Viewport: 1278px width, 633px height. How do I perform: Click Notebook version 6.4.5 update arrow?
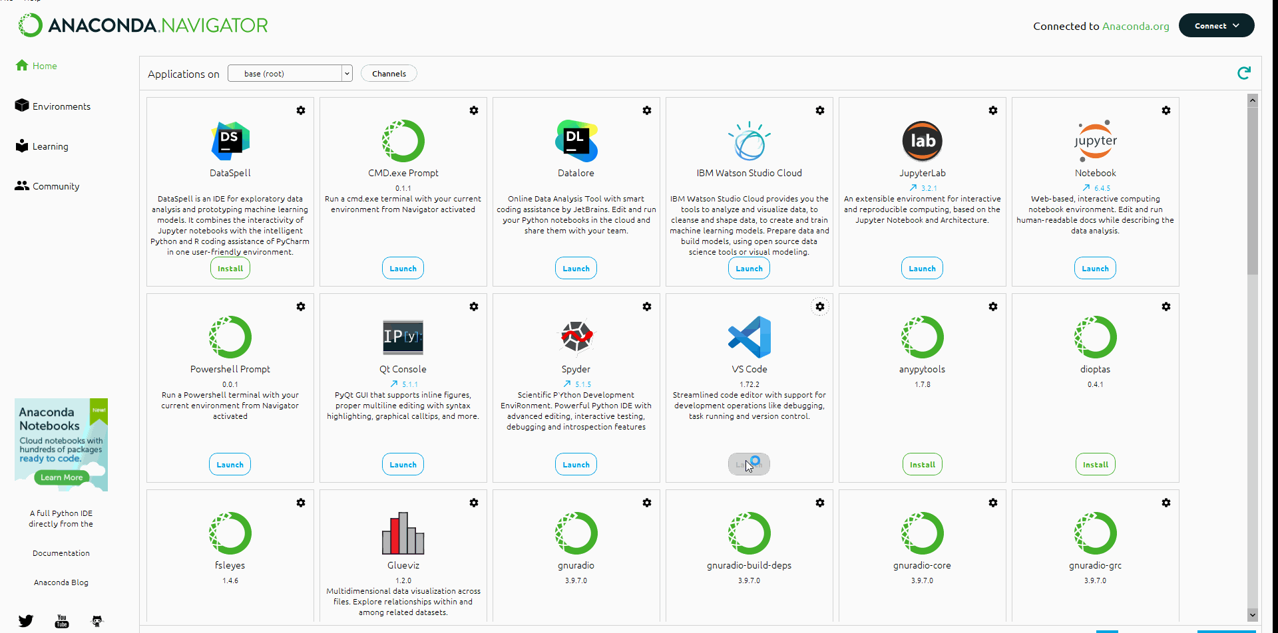point(1086,188)
